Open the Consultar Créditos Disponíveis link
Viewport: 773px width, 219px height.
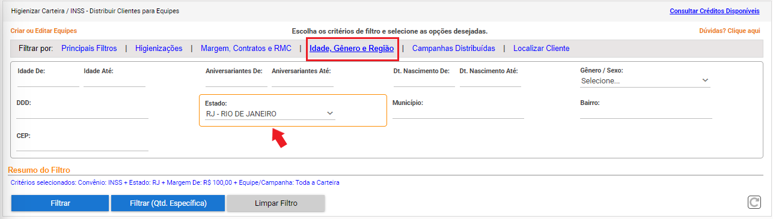point(715,11)
